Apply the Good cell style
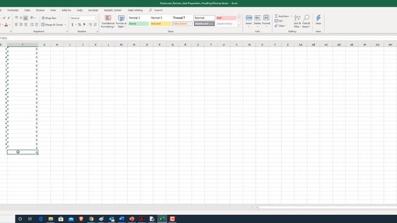This screenshot has width=397, height=223. point(138,24)
